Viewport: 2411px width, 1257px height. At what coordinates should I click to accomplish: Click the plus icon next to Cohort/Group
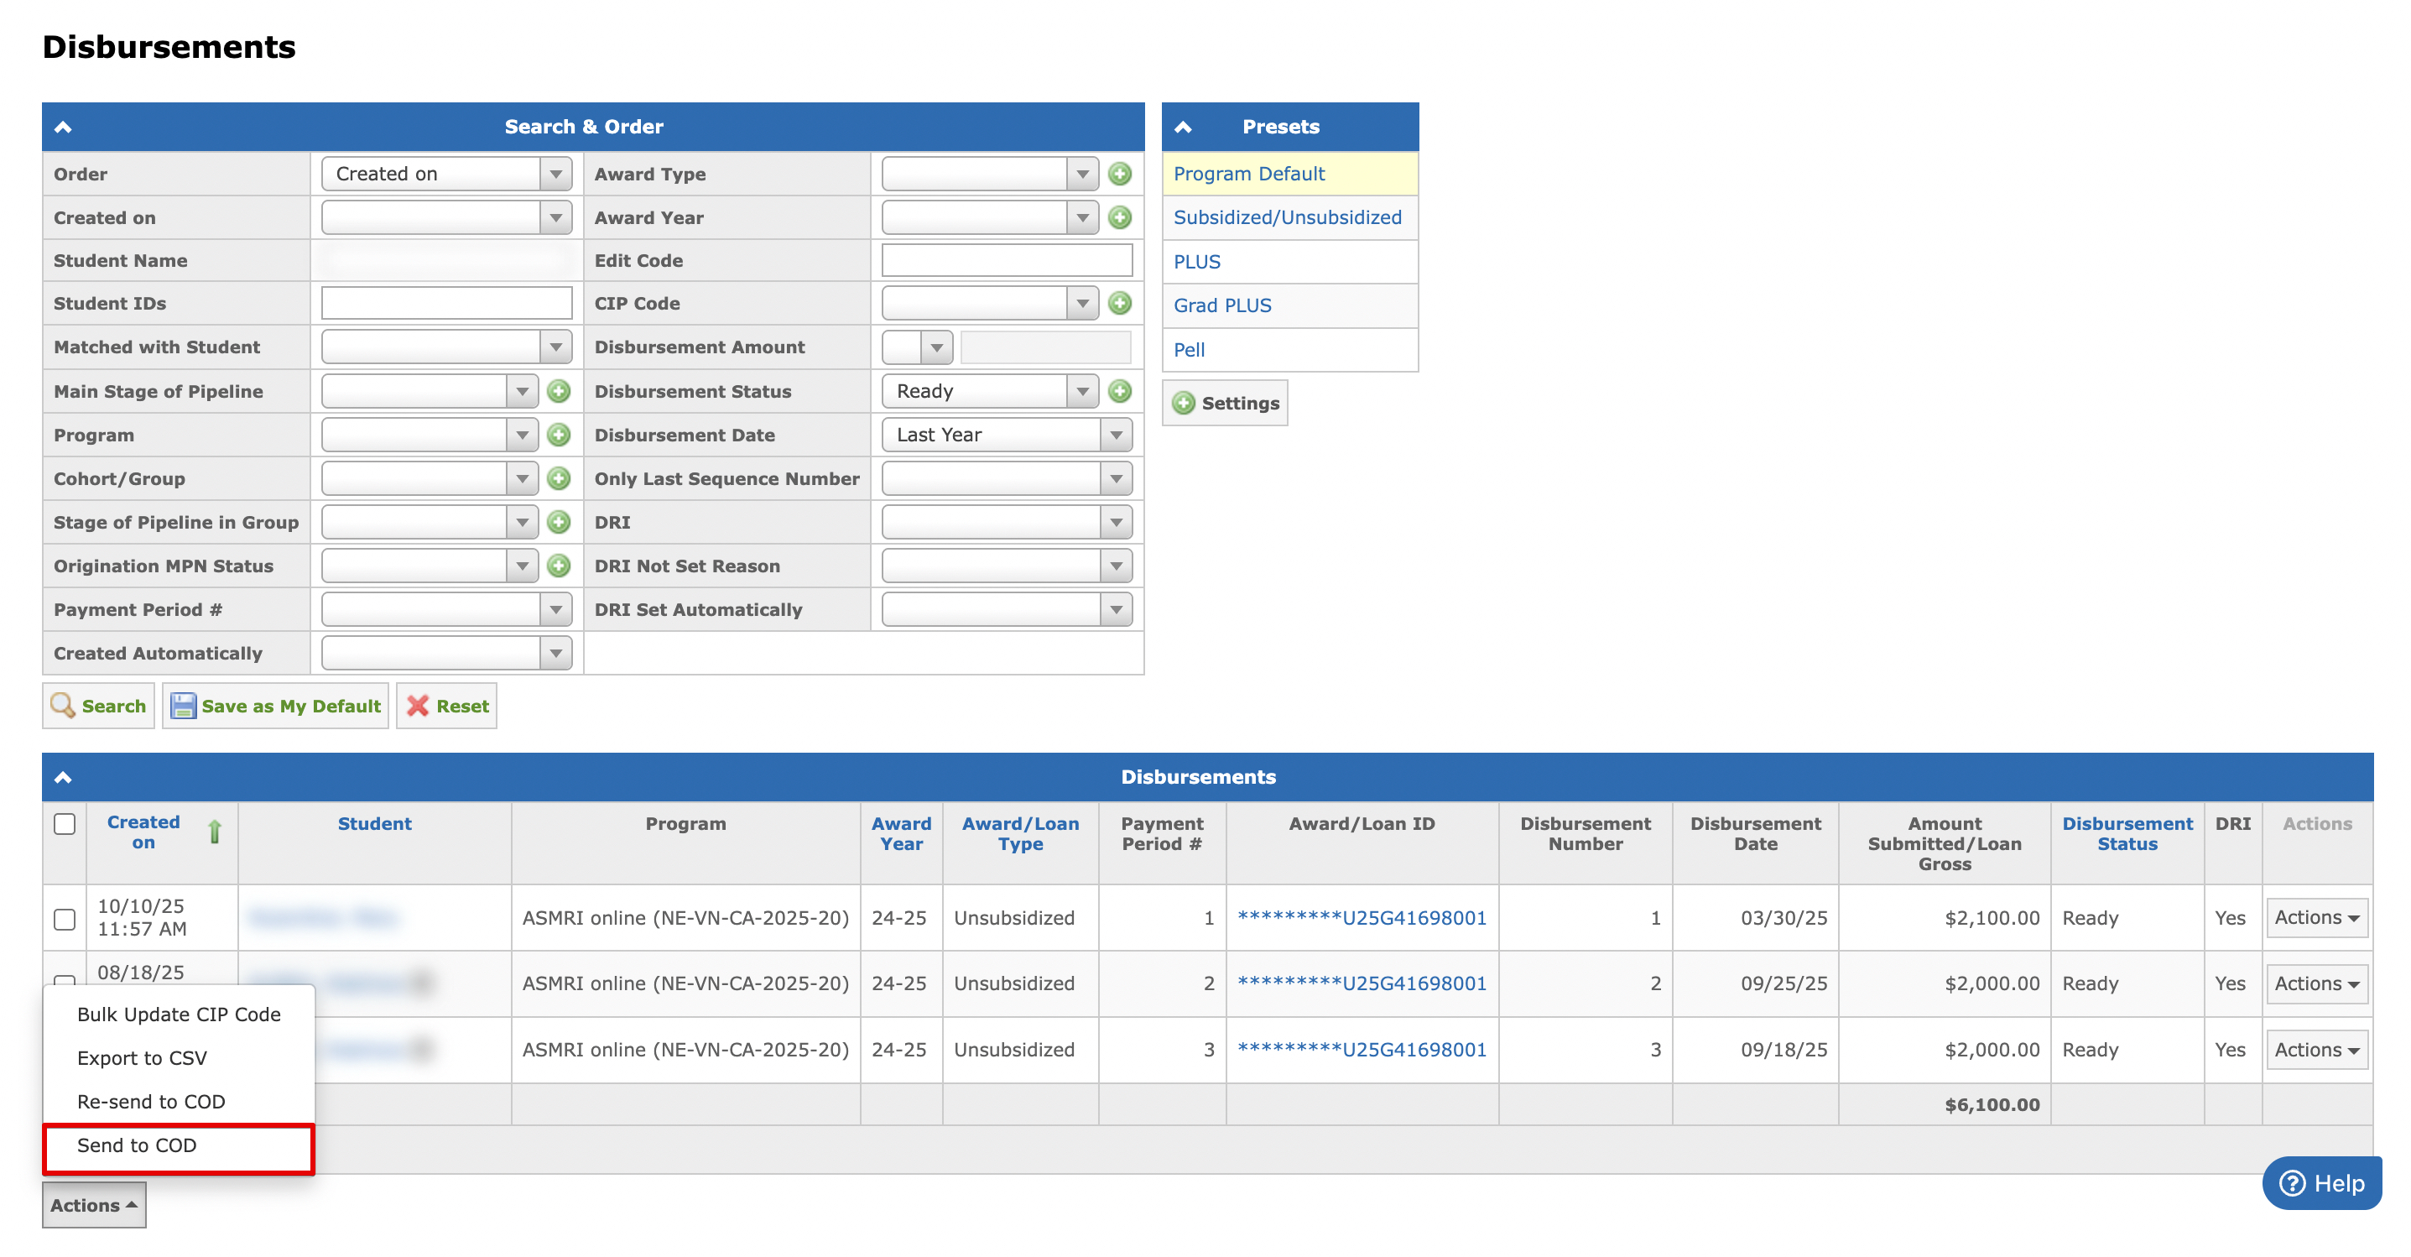(559, 479)
